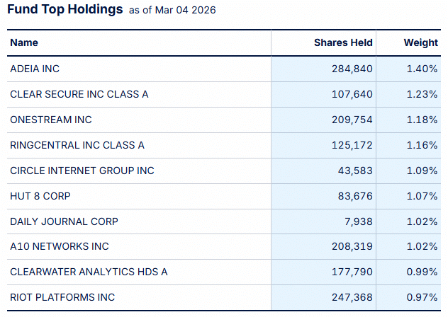Select CIRCLE INTERNET GROUP INC
Viewport: 448px width, 317px height.
click(82, 171)
